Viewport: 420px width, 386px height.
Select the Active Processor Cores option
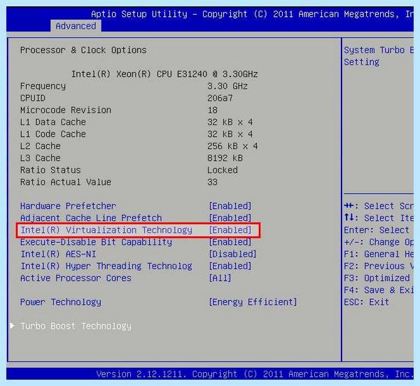[x=76, y=278]
